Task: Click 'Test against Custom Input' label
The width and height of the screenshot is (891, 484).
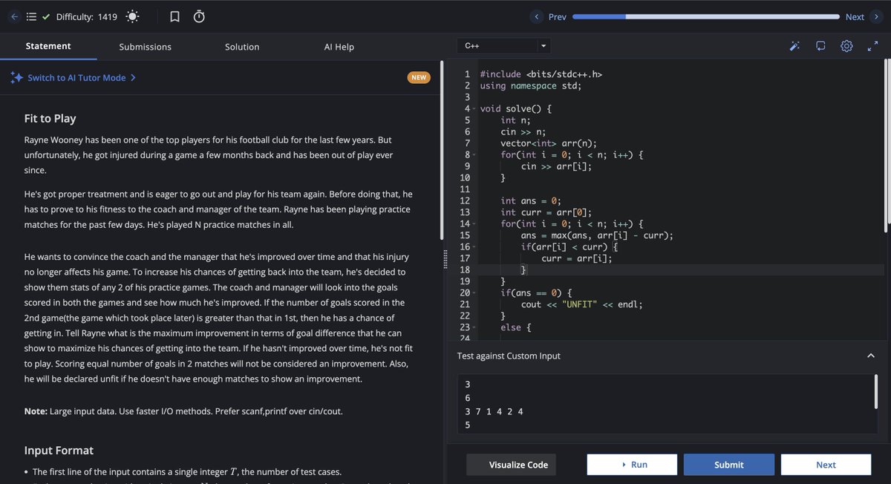Action: click(x=509, y=356)
